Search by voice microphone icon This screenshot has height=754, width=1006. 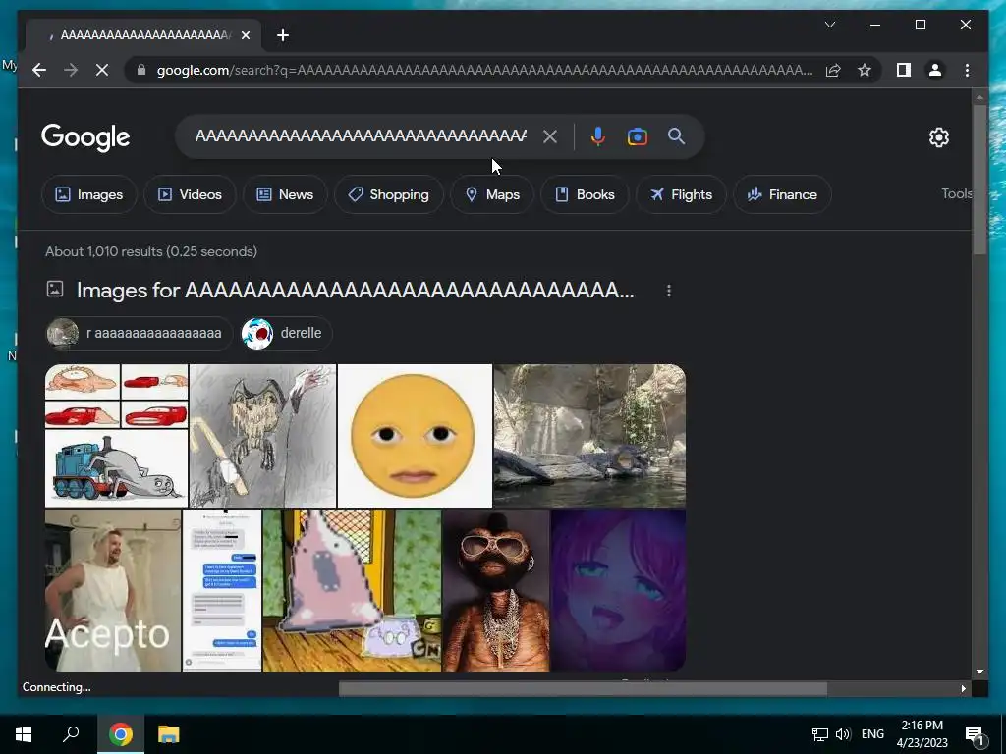598,136
